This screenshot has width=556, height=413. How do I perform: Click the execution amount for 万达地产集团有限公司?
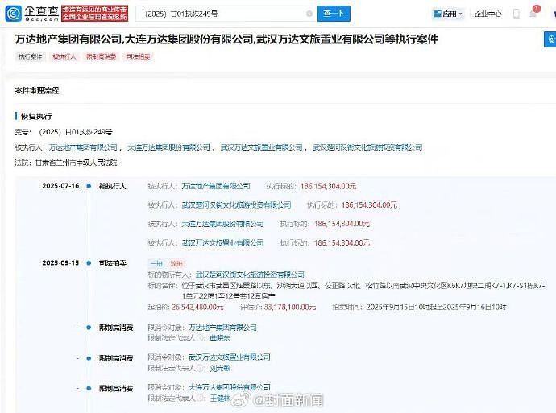(x=328, y=186)
